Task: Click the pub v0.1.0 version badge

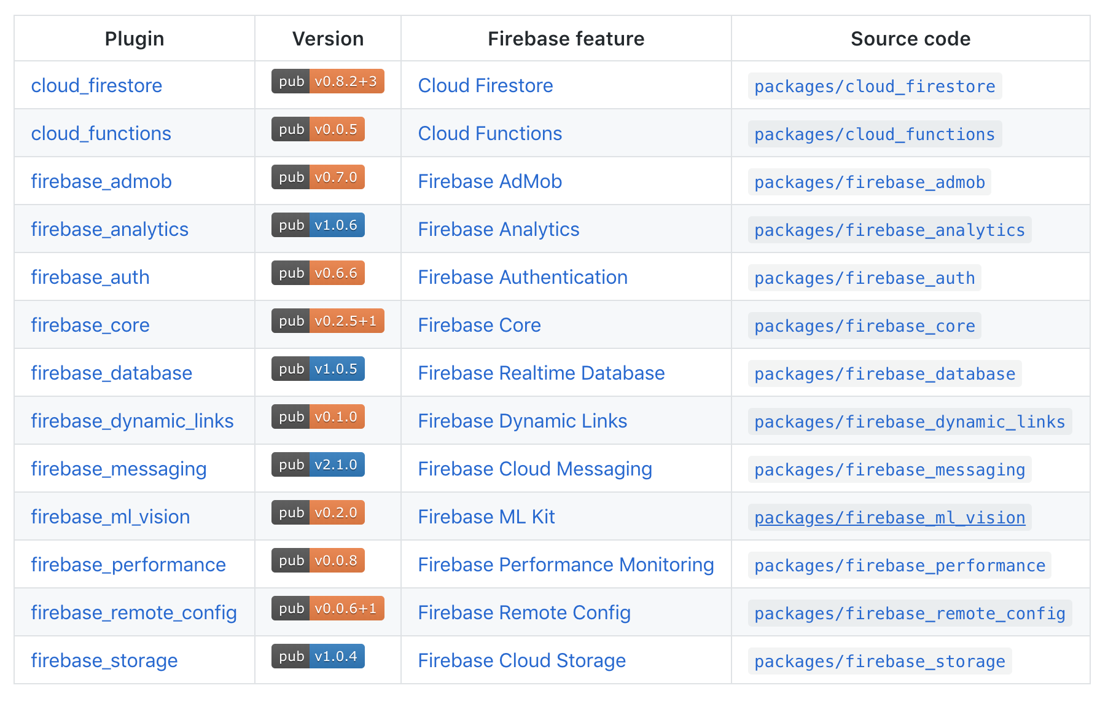Action: [x=318, y=417]
